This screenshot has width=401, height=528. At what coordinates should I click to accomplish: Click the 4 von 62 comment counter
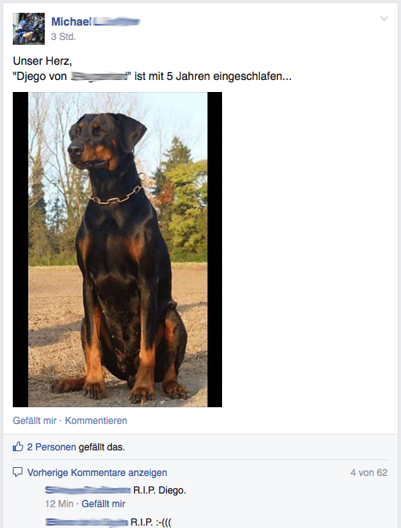point(369,473)
